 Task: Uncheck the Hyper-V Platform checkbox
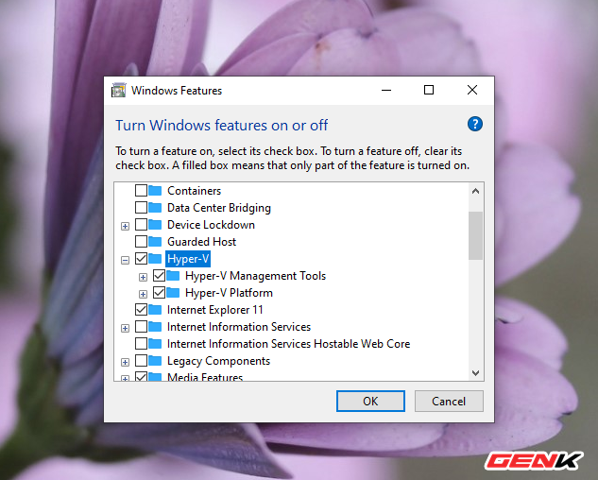pyautogui.click(x=159, y=293)
